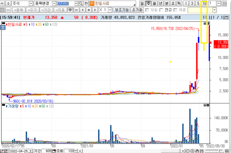Toggle the crosshair cursor icon

[x=70, y=10]
